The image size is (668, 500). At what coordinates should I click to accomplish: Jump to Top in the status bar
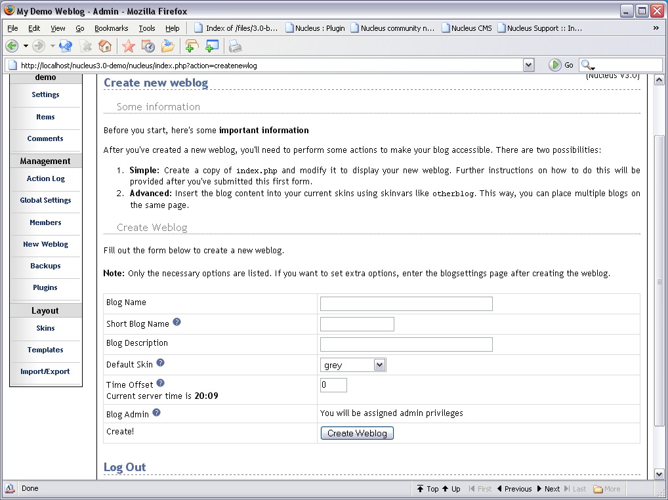(x=428, y=489)
